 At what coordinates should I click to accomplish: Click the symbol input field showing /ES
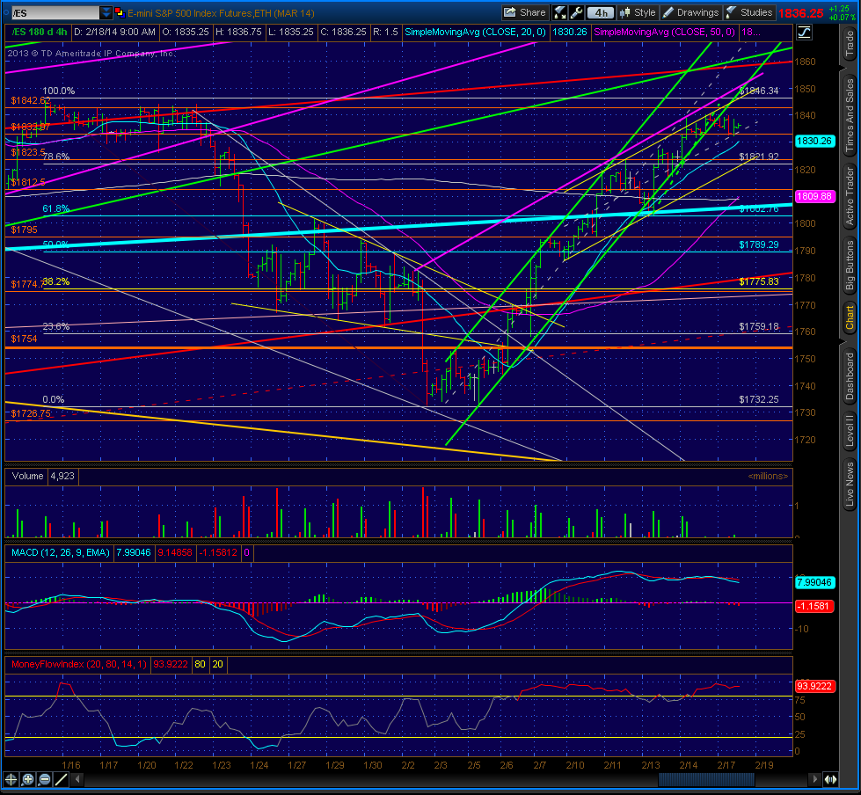(x=55, y=12)
